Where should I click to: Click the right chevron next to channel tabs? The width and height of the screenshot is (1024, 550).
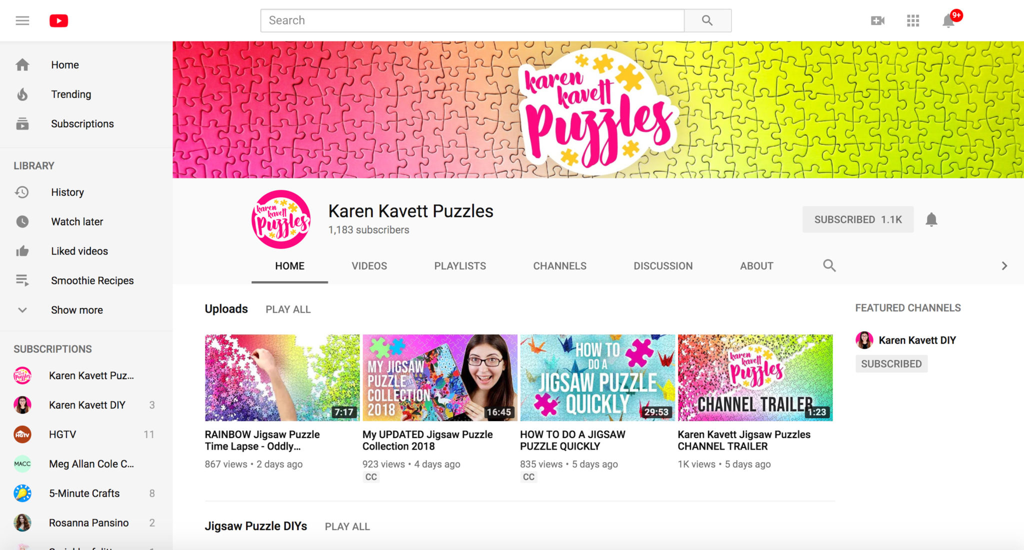click(1004, 266)
